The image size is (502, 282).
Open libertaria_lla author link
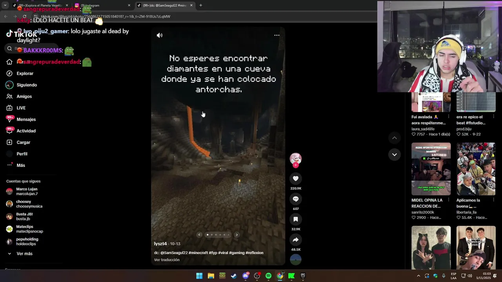tap(466, 212)
